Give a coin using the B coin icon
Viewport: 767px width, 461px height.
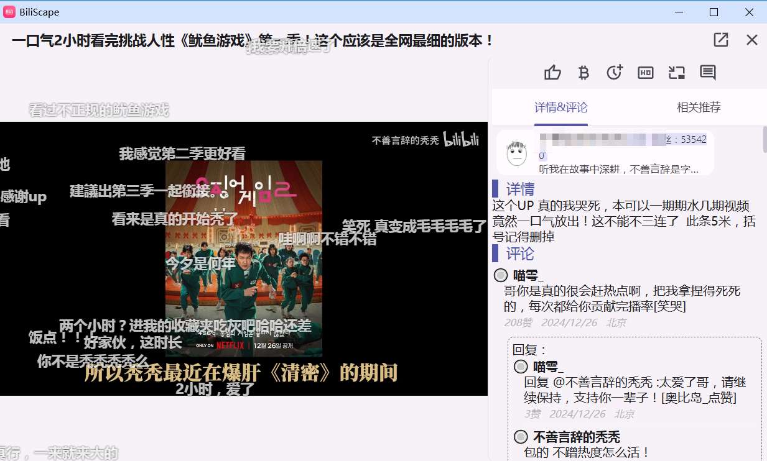(x=583, y=73)
